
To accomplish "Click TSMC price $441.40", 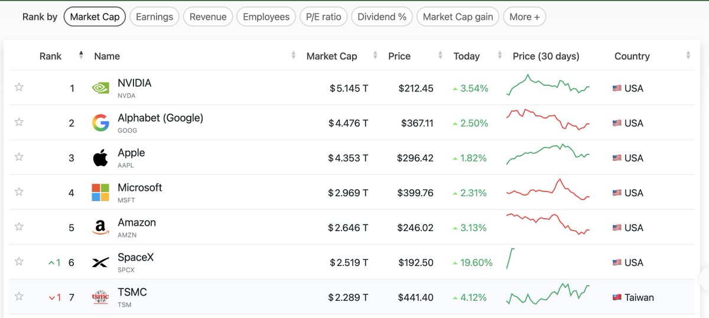I will click(x=415, y=298).
